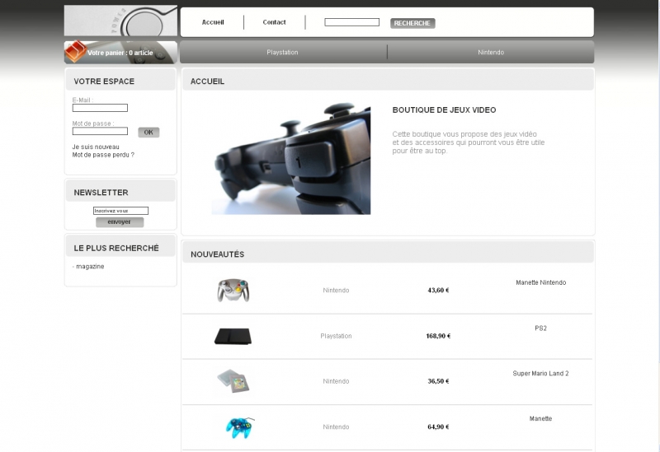
Task: Open the Contact page
Action: pyautogui.click(x=274, y=22)
